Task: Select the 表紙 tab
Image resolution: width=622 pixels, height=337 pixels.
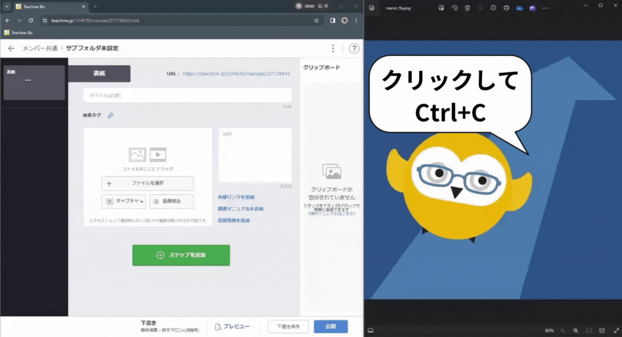Action: pyautogui.click(x=99, y=73)
